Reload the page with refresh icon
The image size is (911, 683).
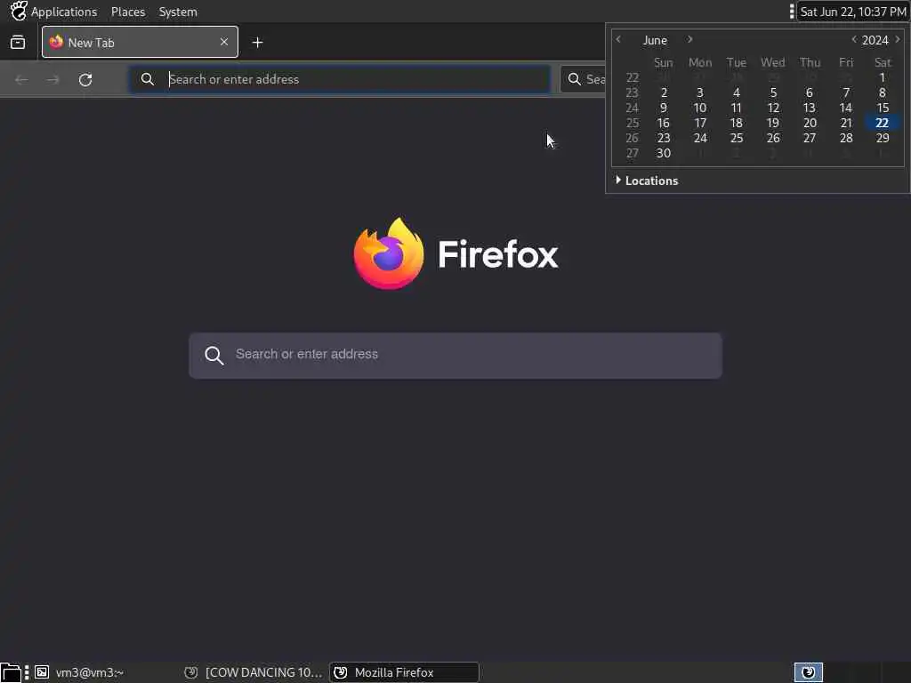click(85, 79)
